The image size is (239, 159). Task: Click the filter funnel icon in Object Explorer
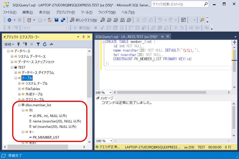tap(38, 44)
